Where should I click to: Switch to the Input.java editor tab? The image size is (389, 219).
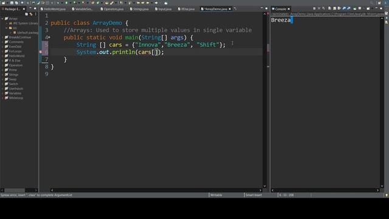point(164,9)
